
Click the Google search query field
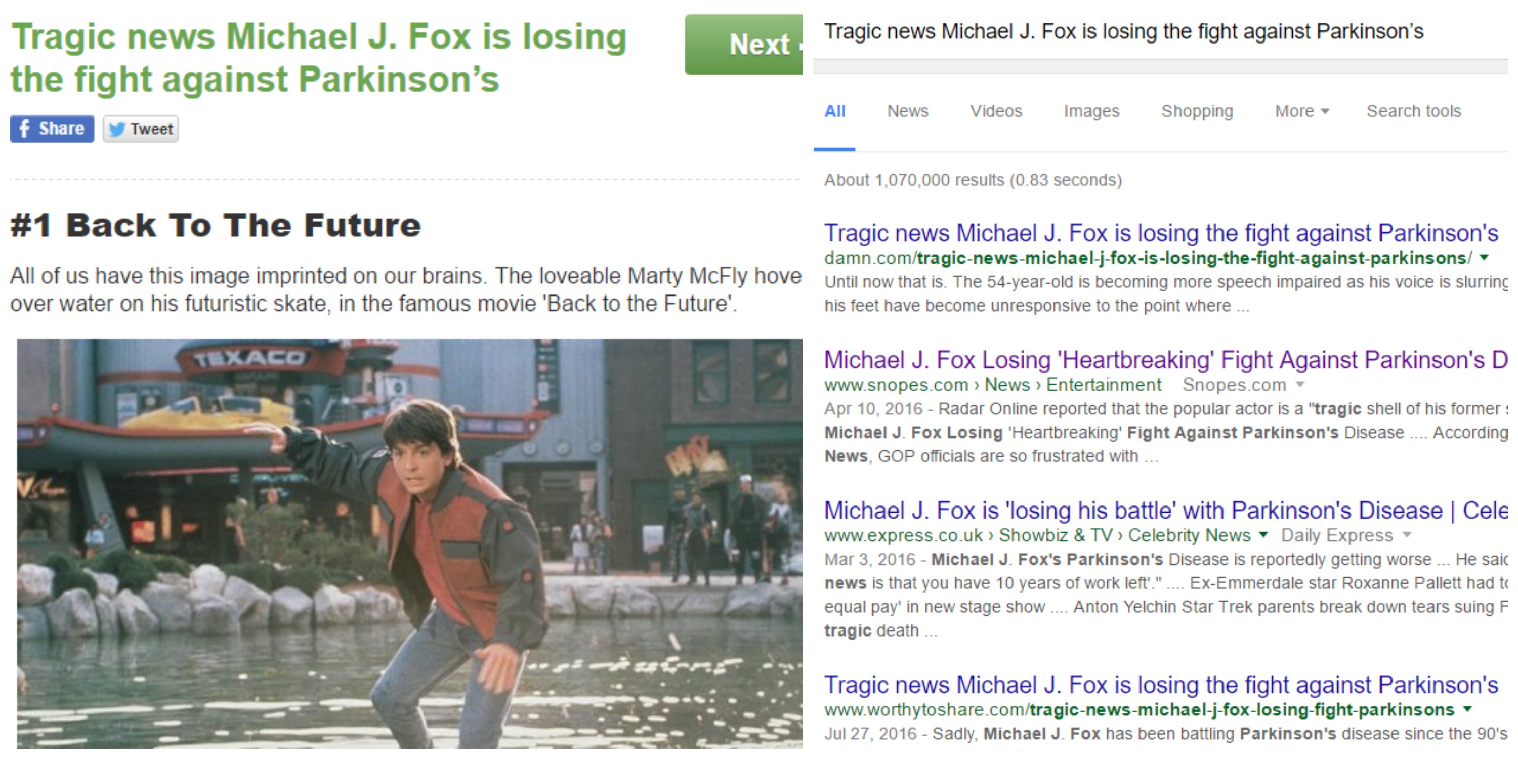[1123, 31]
